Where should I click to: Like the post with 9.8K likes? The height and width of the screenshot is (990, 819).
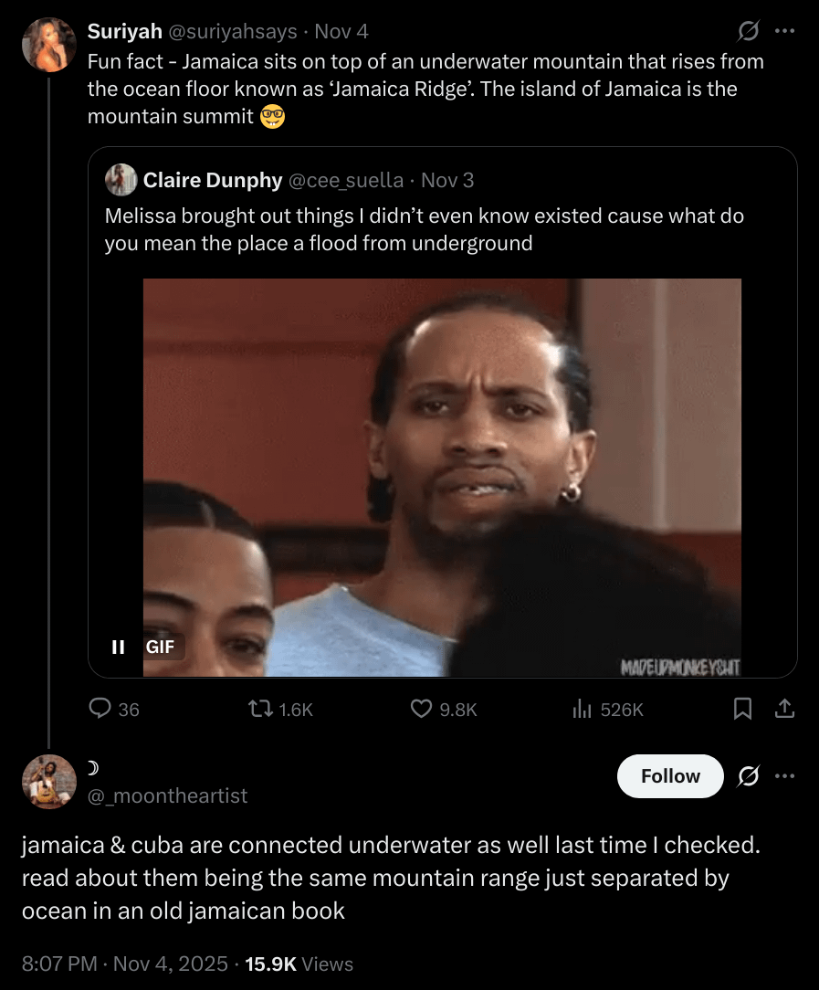pyautogui.click(x=421, y=709)
